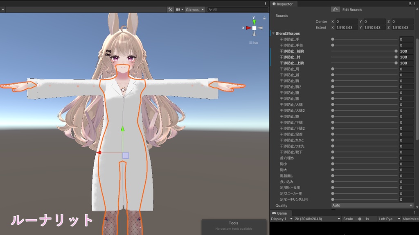
Task: Click the Extent Y field 1.910343
Action: pos(375,27)
